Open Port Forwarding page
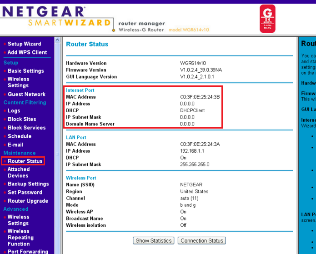The width and height of the screenshot is (316, 254). (x=28, y=251)
